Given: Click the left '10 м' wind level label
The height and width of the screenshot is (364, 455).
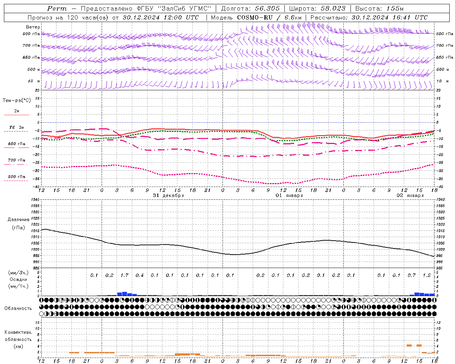Looking at the screenshot, I should pos(34,81).
